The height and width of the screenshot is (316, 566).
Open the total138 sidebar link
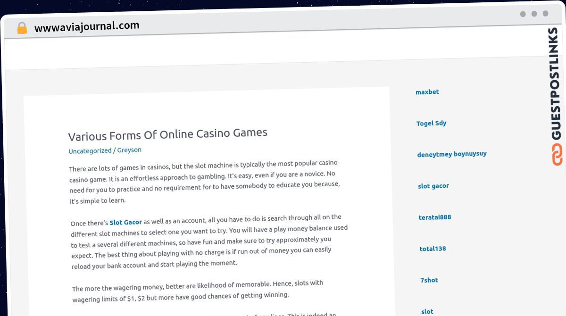click(433, 249)
